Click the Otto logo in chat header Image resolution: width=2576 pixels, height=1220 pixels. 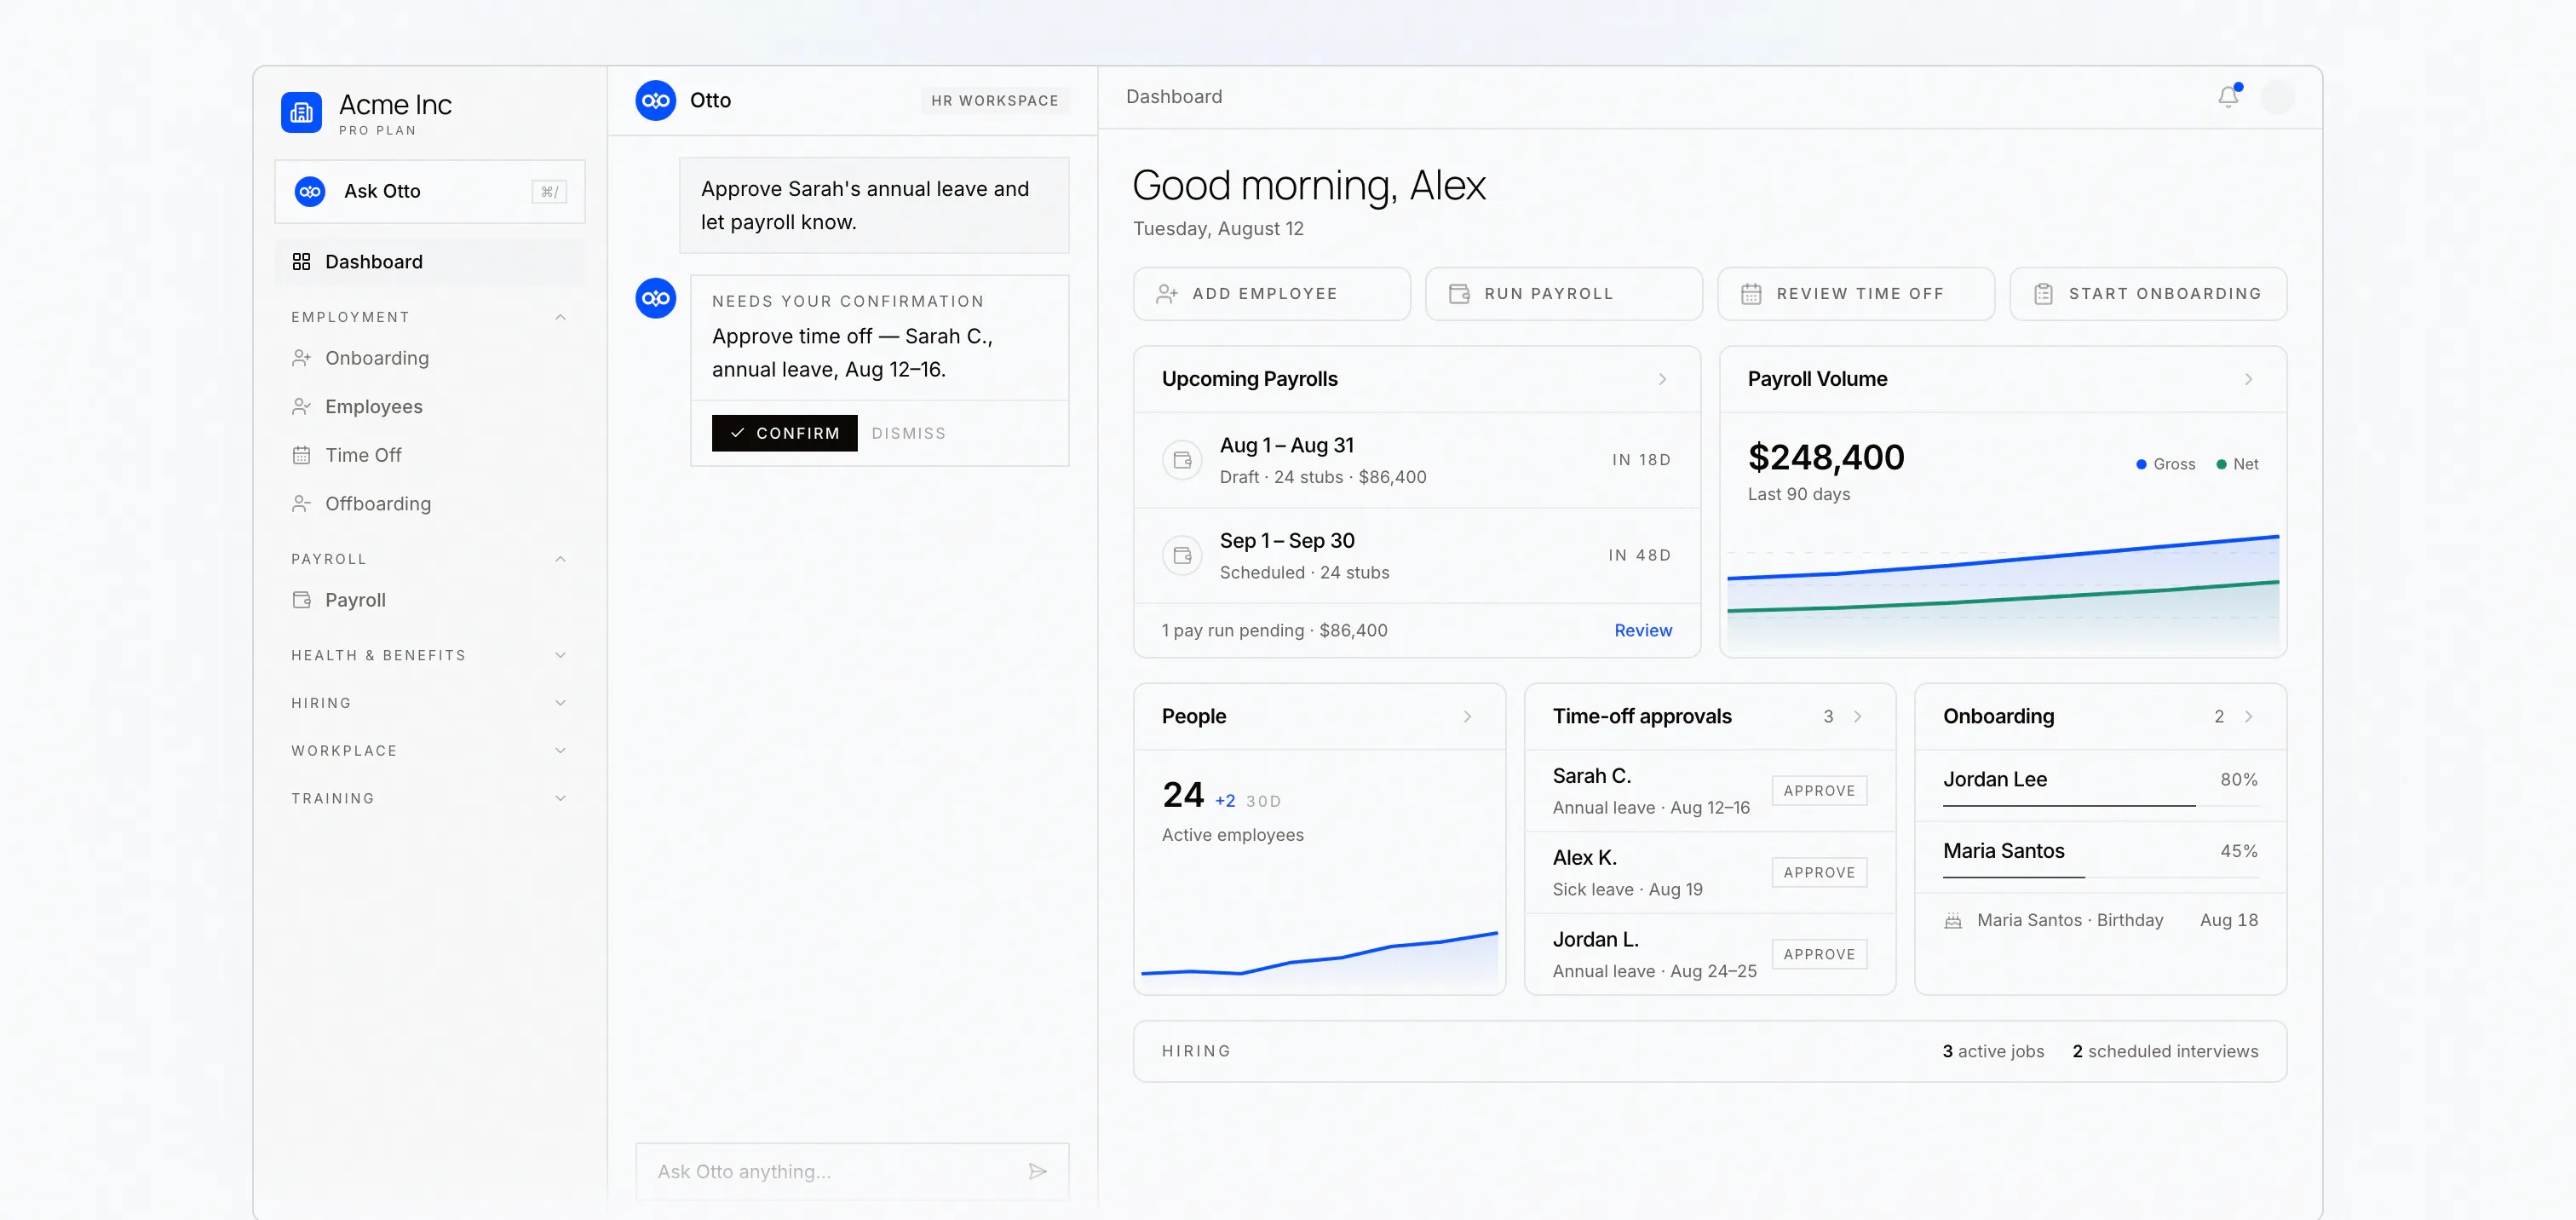656,100
